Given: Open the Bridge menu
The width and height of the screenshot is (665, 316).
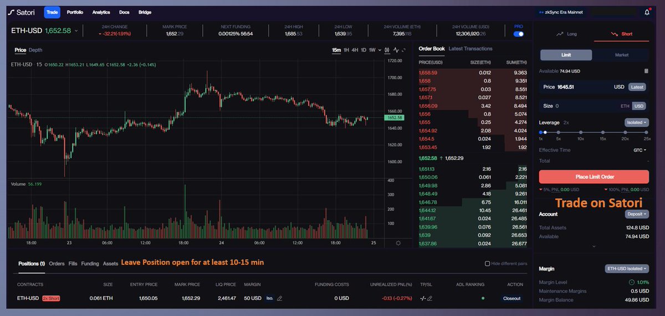Looking at the screenshot, I should point(145,12).
